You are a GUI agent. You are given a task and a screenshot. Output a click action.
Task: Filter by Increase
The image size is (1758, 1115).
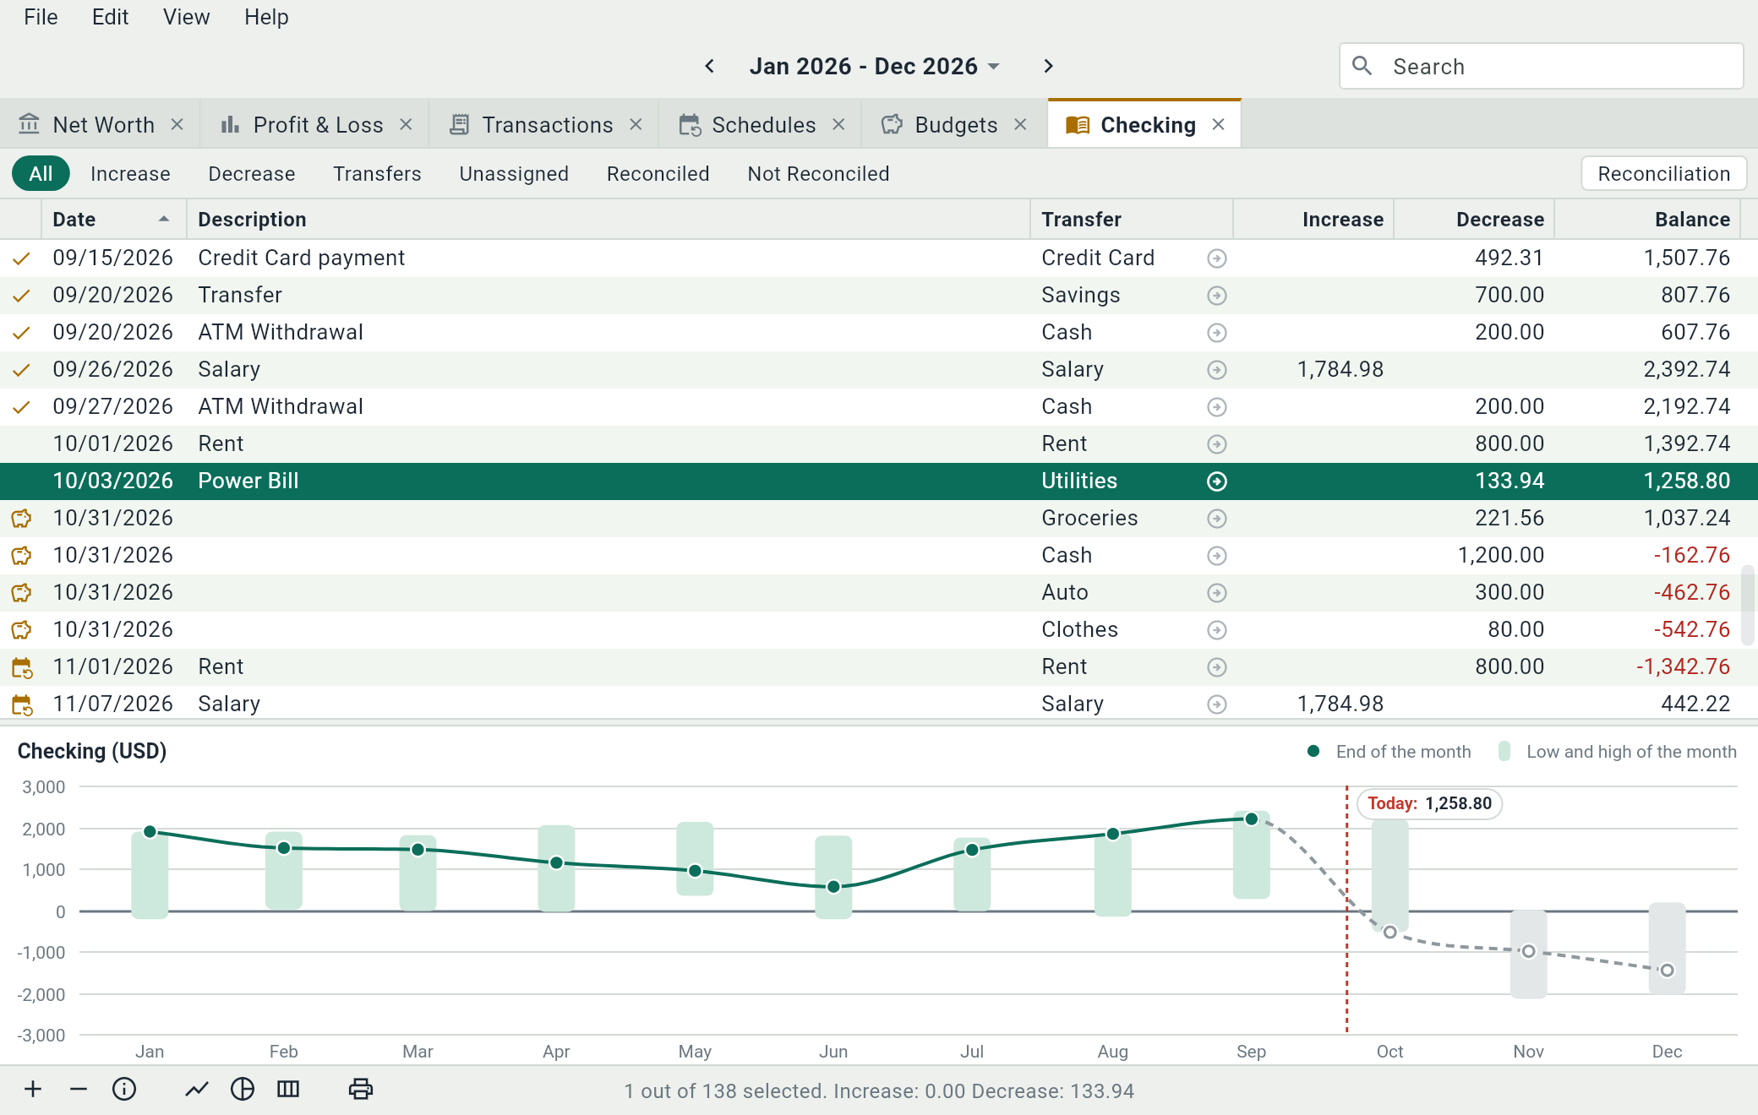click(130, 174)
